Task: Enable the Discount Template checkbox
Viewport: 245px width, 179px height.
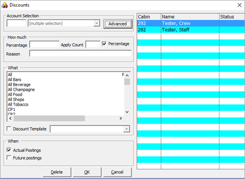Action: click(x=9, y=129)
